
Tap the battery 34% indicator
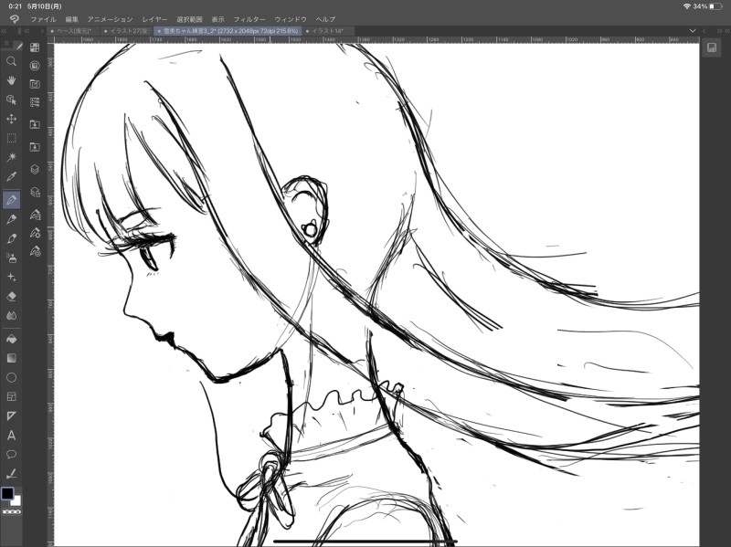click(x=706, y=6)
